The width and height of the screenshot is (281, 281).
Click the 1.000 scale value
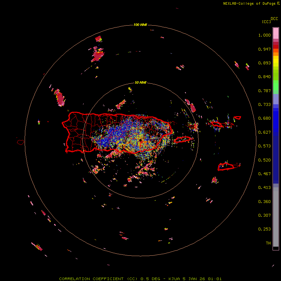click(x=264, y=35)
